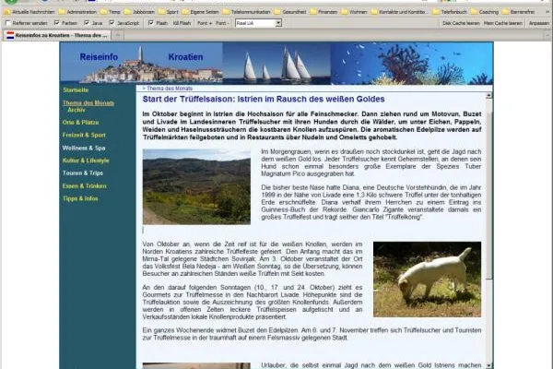Uncheck the Farben checkbox
The image size is (553, 369).
[57, 23]
